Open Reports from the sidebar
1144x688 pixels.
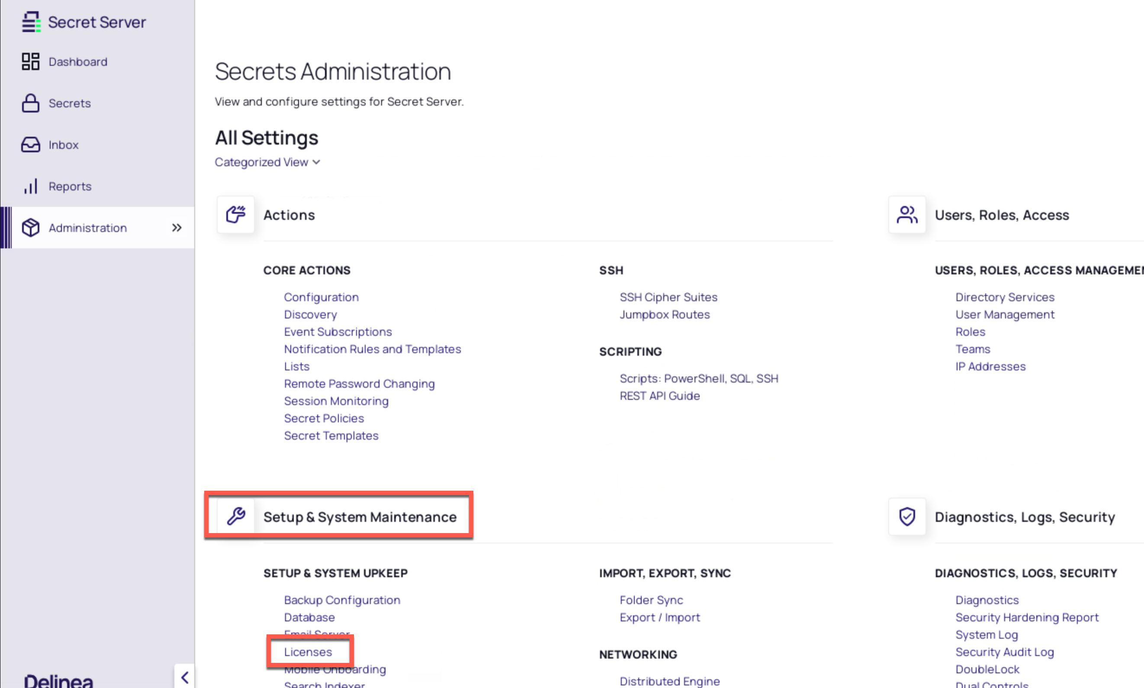tap(70, 186)
